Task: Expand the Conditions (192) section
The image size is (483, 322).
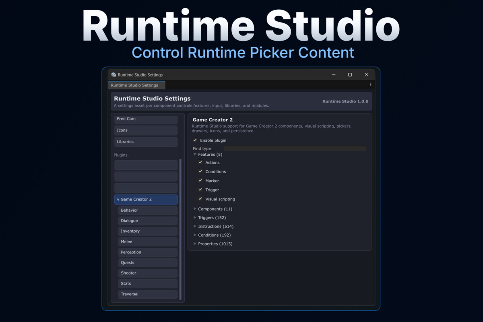Action: [x=195, y=235]
